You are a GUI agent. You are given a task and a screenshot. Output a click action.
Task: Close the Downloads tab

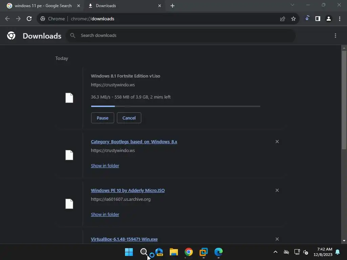160,6
